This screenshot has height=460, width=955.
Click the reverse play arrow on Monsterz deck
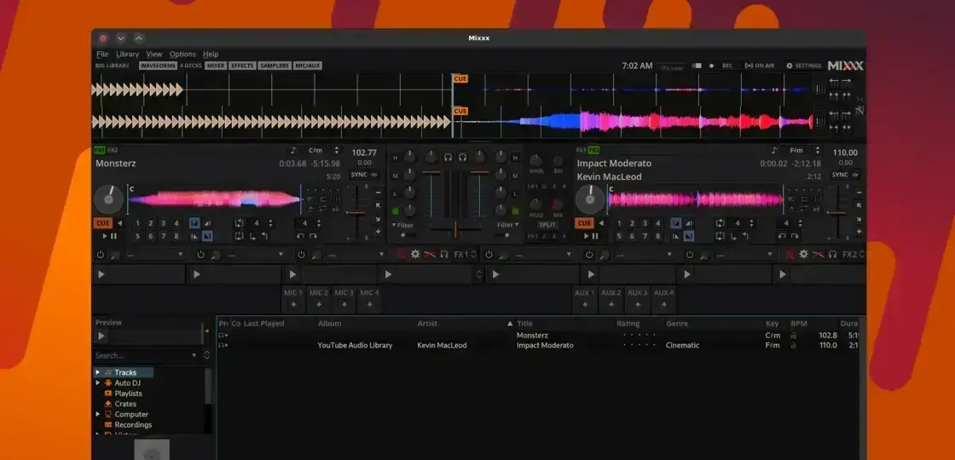click(119, 223)
